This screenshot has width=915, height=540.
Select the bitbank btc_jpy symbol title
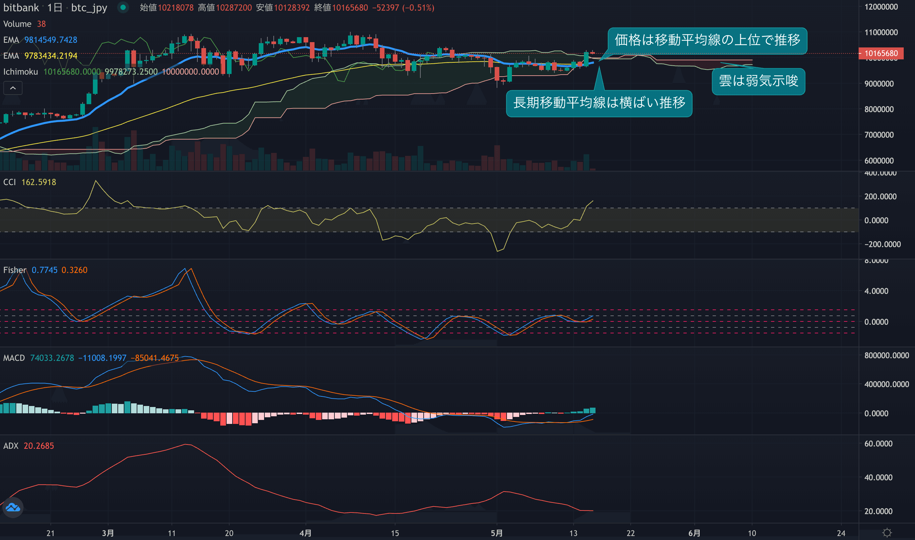coord(55,8)
